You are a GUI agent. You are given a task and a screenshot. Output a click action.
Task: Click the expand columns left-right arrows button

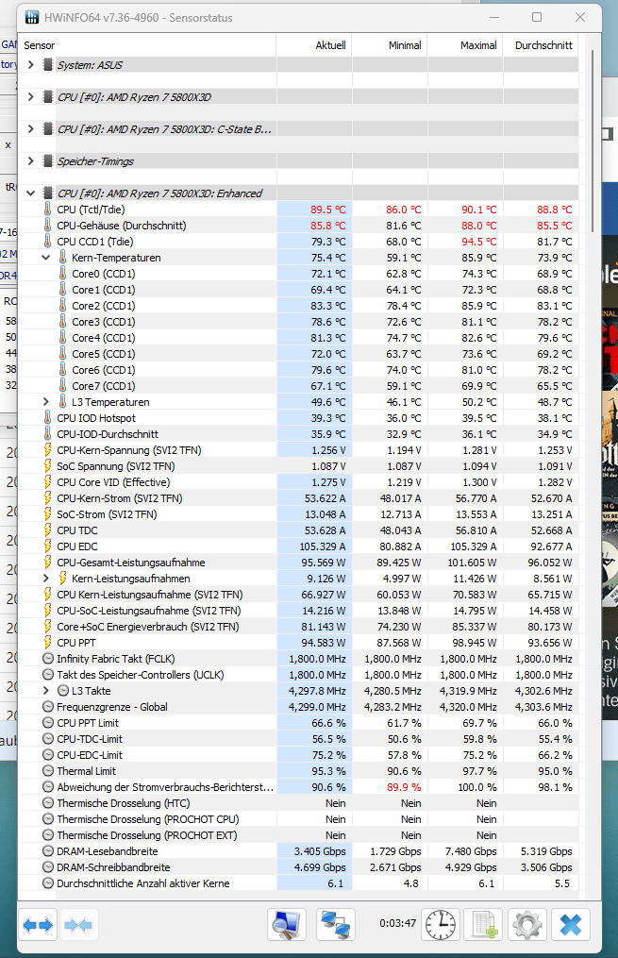coord(38,925)
